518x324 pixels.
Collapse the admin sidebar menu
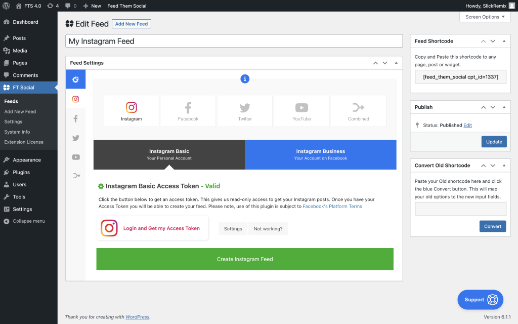click(x=29, y=221)
